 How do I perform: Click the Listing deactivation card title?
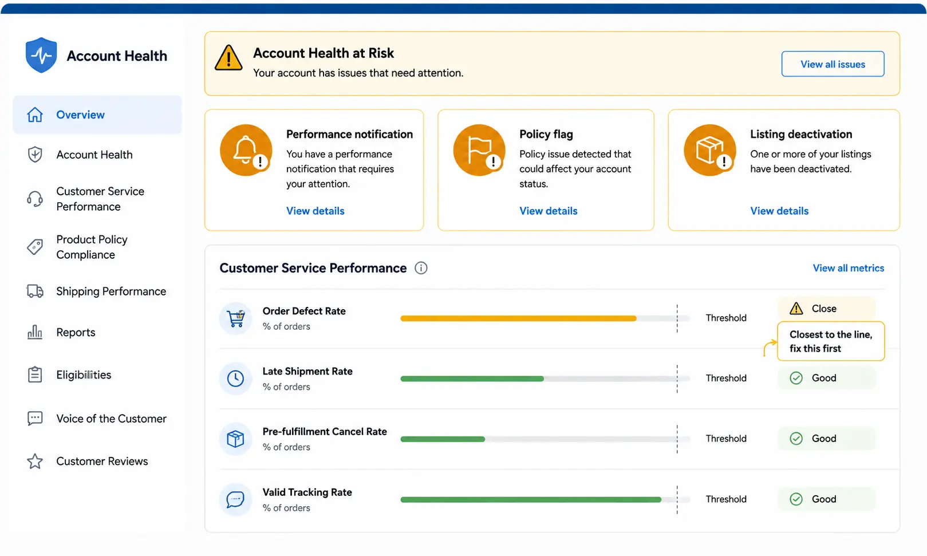[x=801, y=134]
